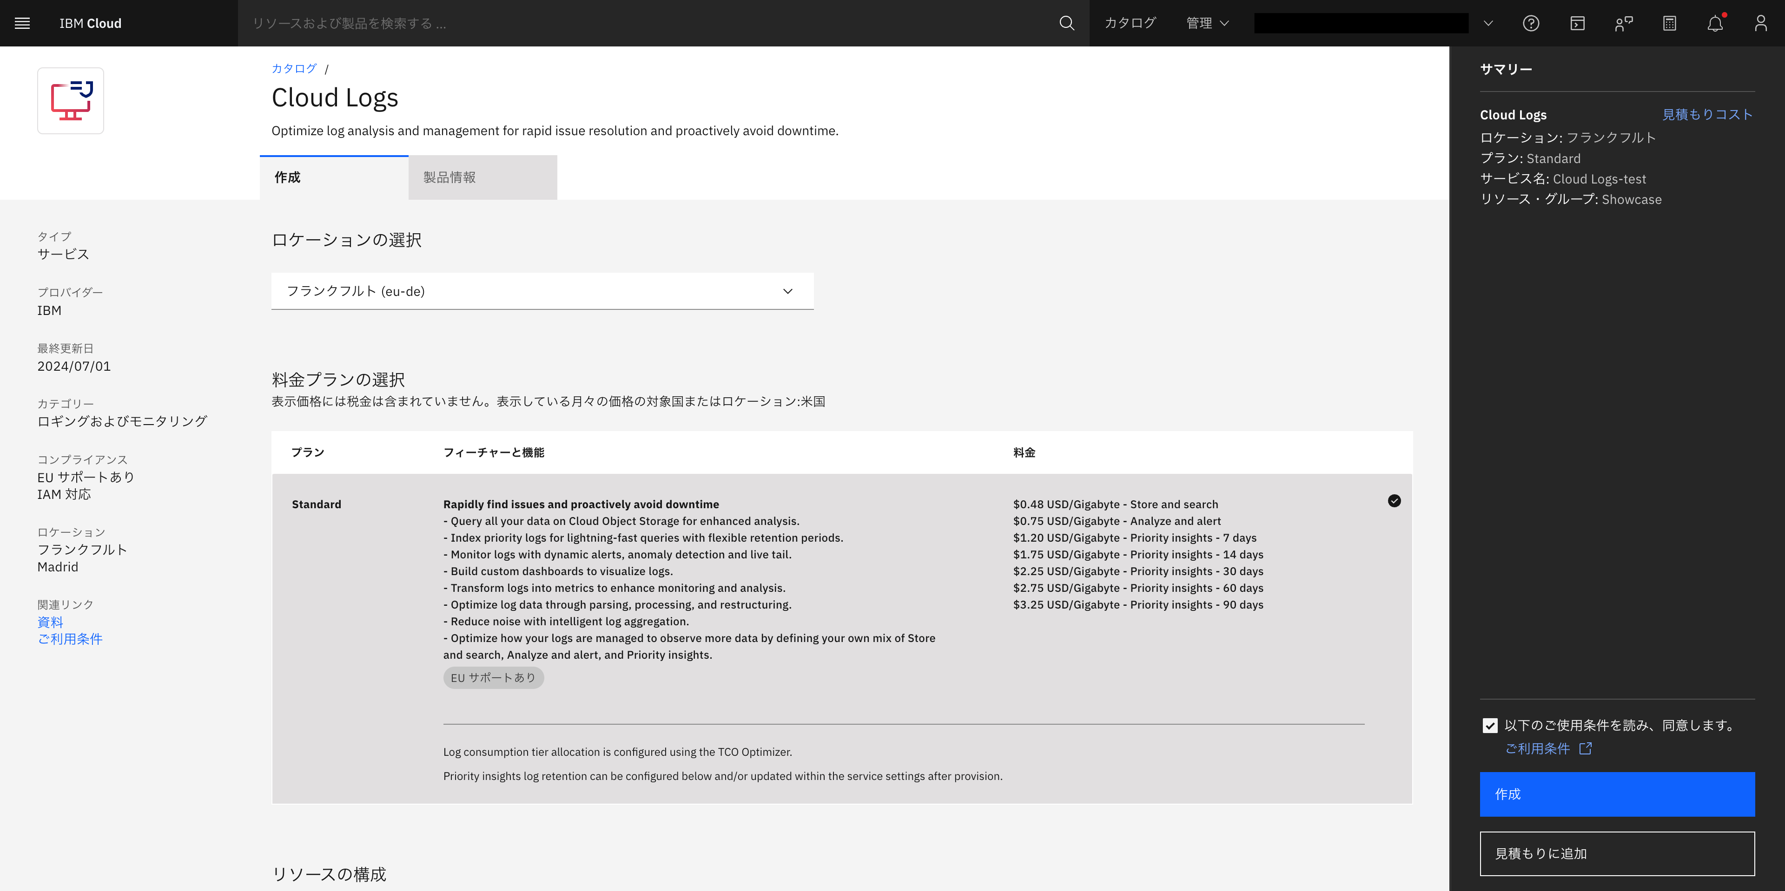Launch the Cloud Shell terminal icon
Viewport: 1785px width, 891px height.
(x=1577, y=23)
